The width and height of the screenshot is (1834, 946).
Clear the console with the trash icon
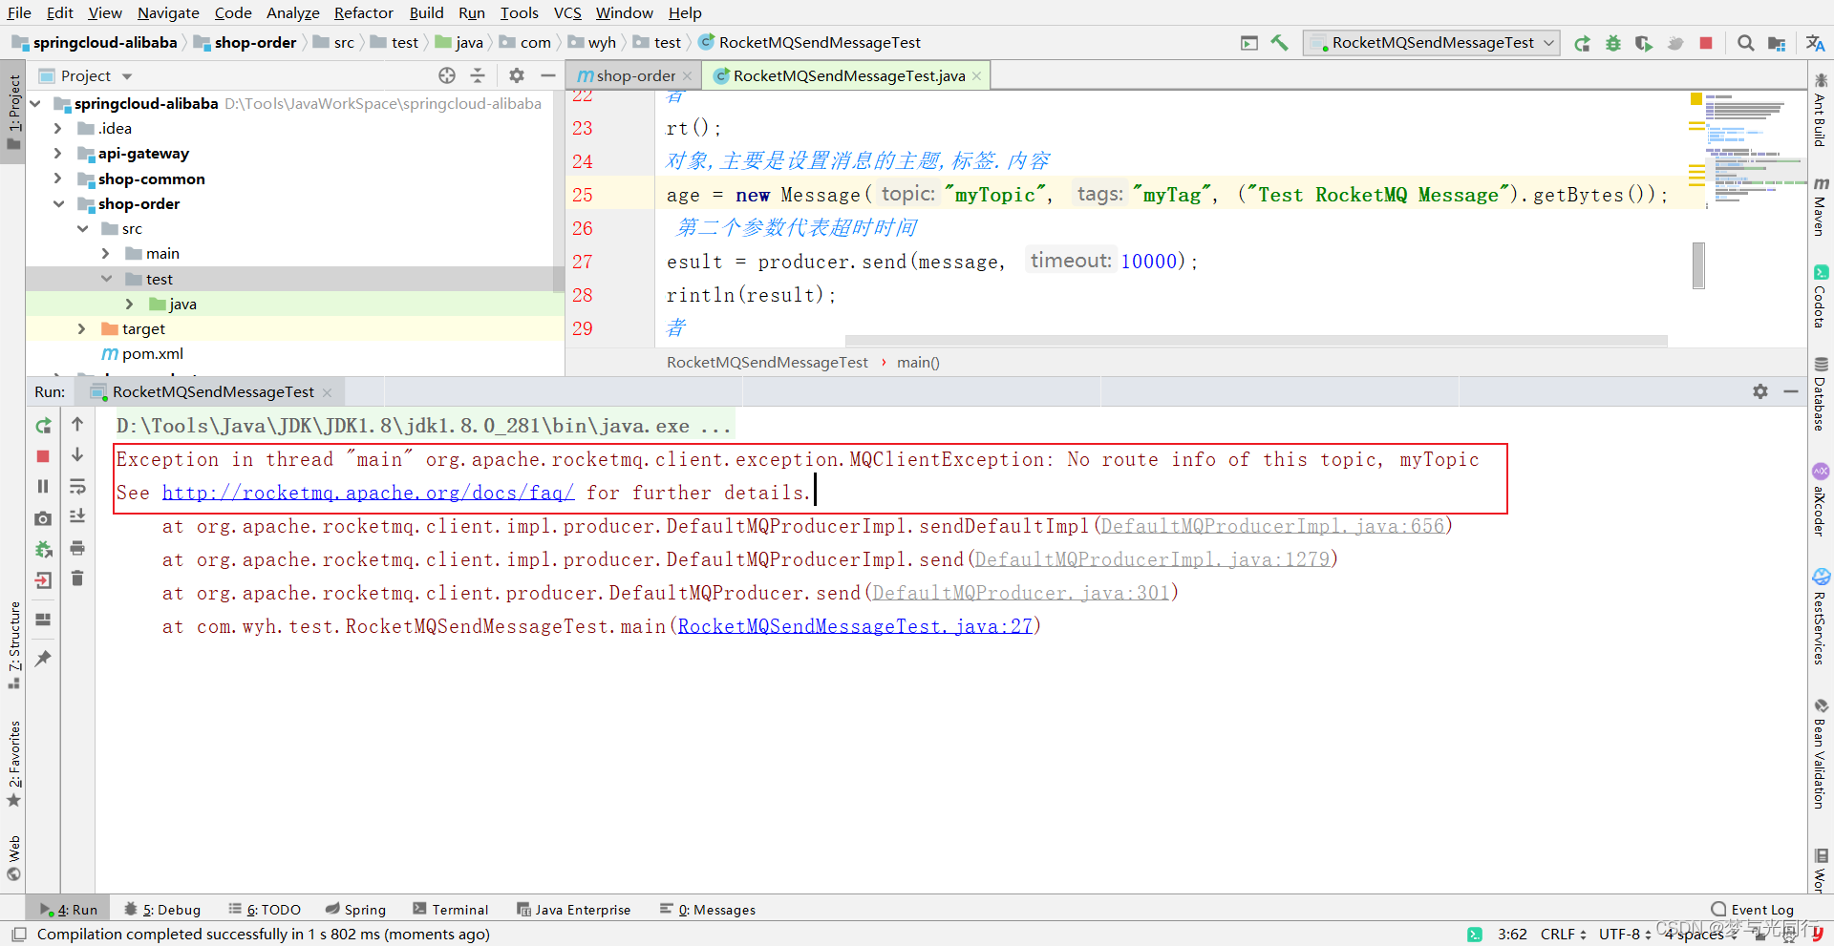point(77,578)
